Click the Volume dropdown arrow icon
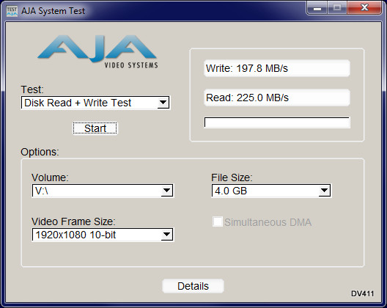387x308 pixels. click(x=167, y=191)
